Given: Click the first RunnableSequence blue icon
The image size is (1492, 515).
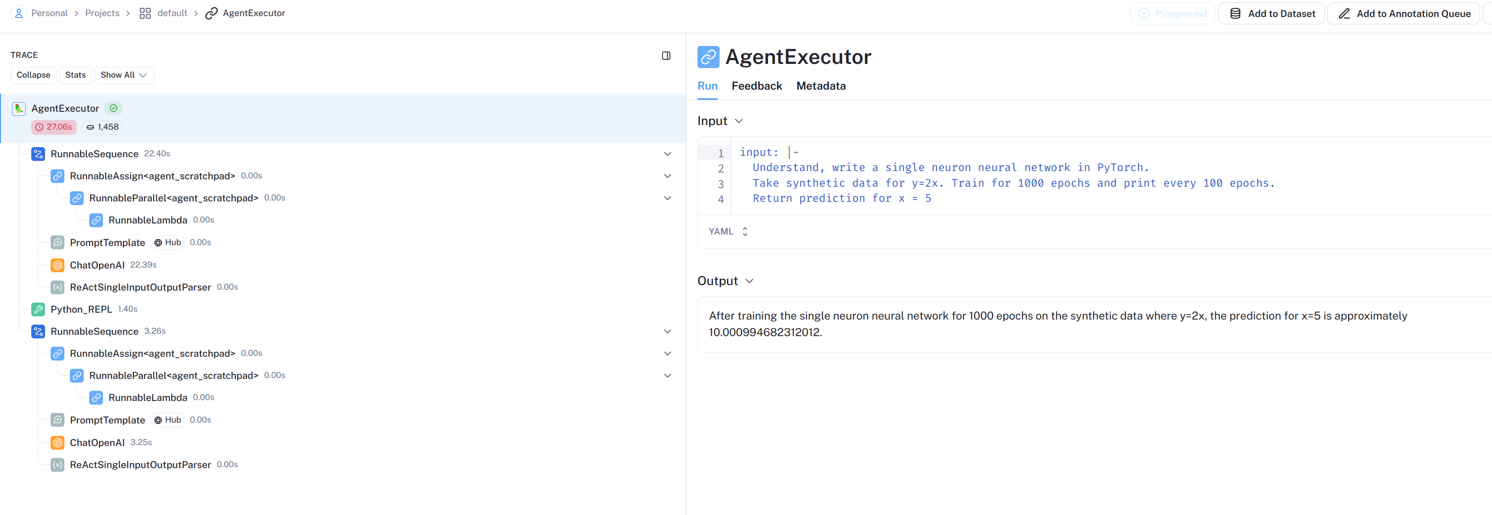Looking at the screenshot, I should tap(38, 154).
